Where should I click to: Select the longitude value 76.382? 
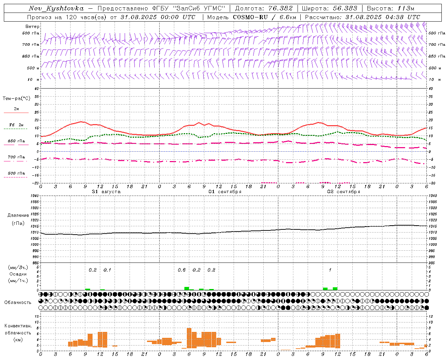point(281,8)
